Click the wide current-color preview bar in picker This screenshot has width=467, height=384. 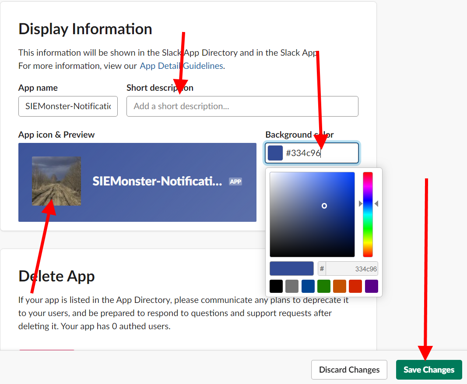(291, 269)
